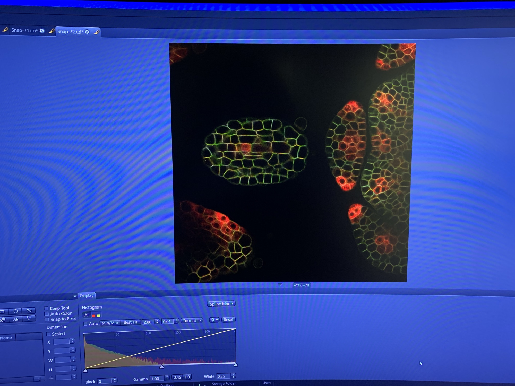Screen dimensions: 515x386
Task: Click the histogram settings gear icon
Action: point(214,320)
